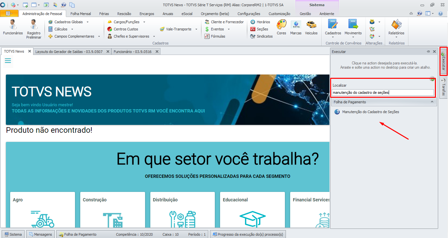Close the Executar panel

[435, 52]
